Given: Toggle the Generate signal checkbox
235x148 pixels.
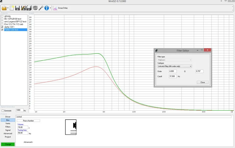Looking at the screenshot, I should [x=3, y=111].
